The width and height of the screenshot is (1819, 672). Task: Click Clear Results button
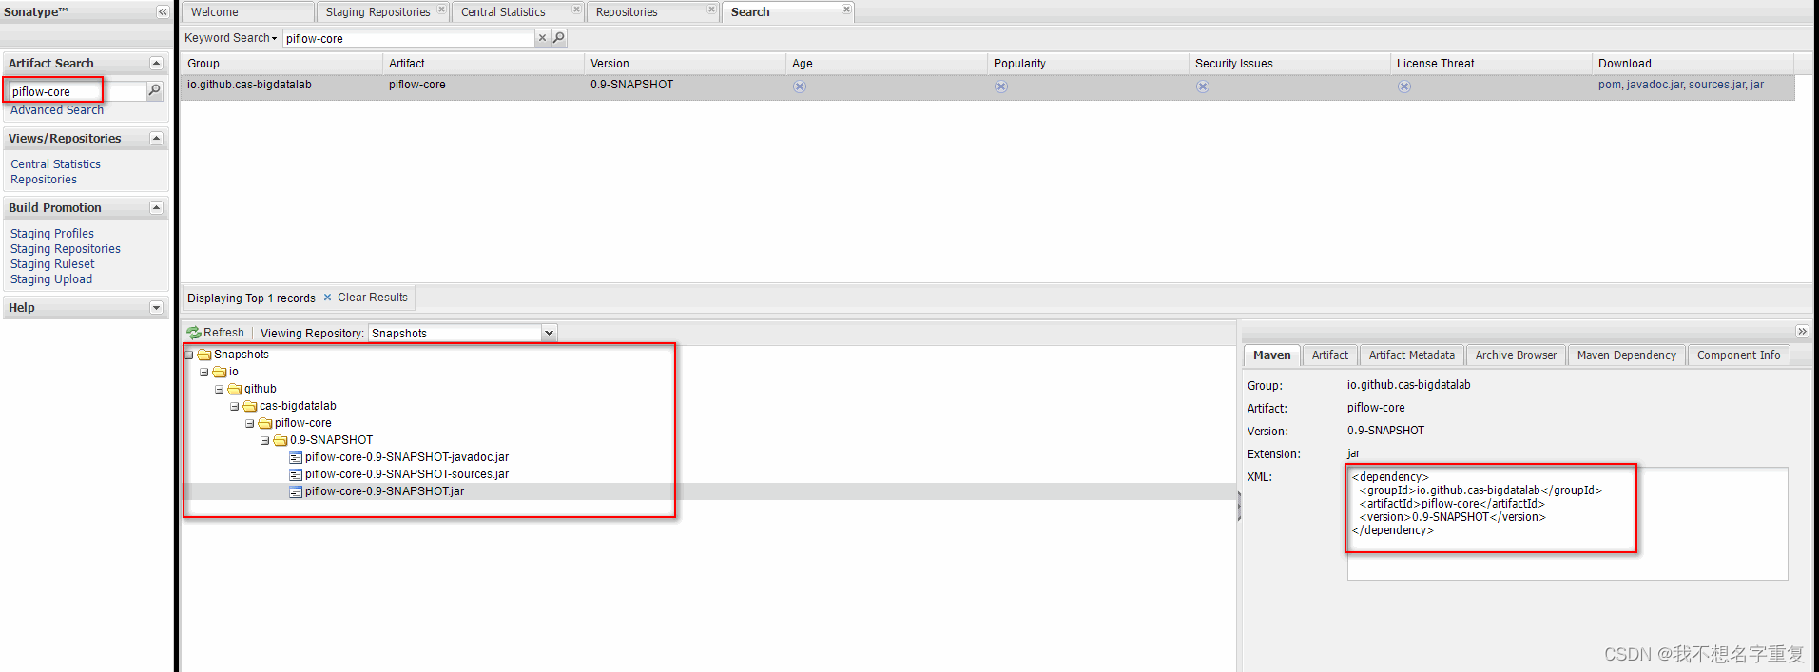[365, 298]
